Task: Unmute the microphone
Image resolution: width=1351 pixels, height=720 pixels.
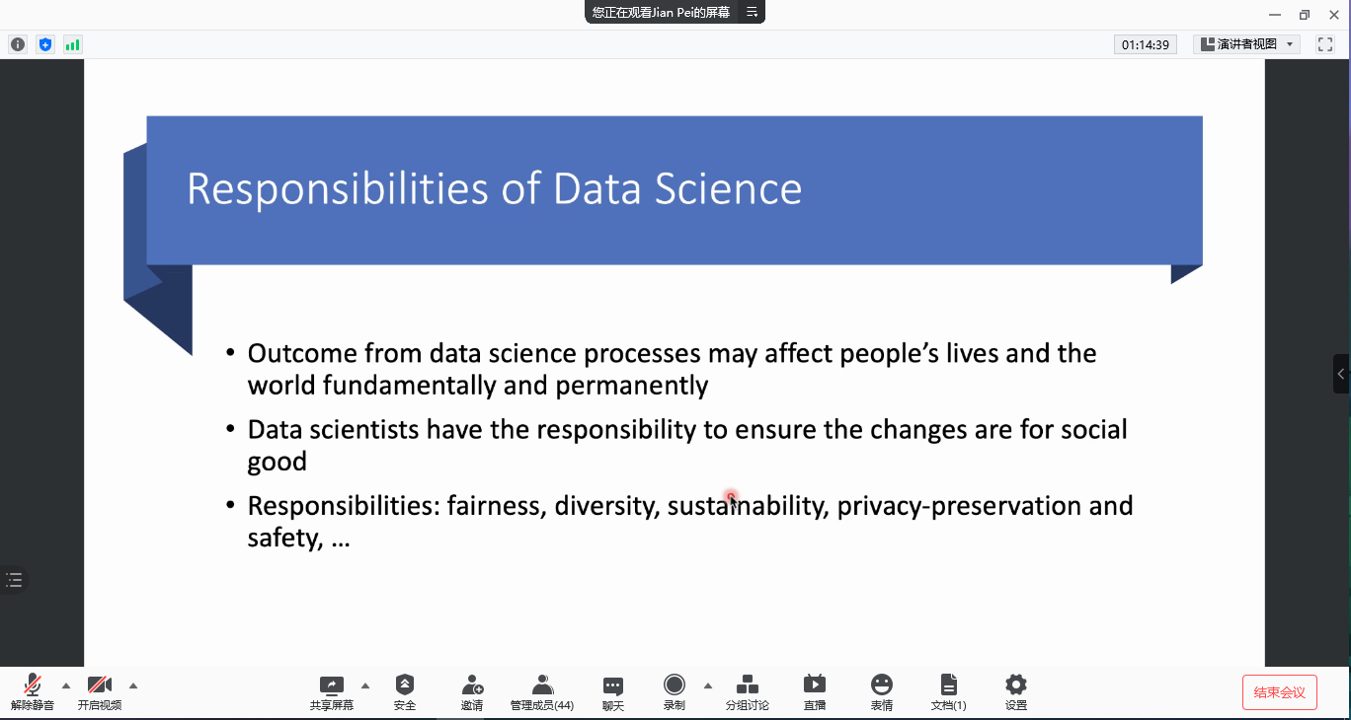Action: click(33, 691)
